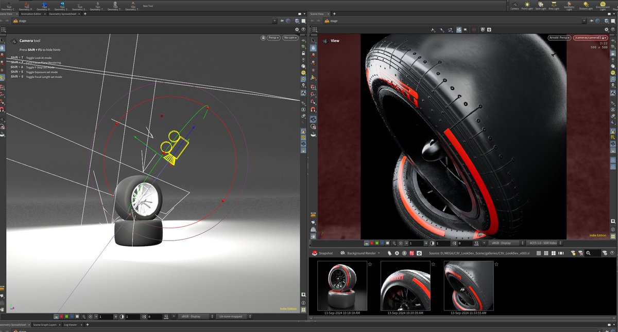618x332 pixels.
Task: Open the Persp viewport dropdown
Action: coord(273,38)
